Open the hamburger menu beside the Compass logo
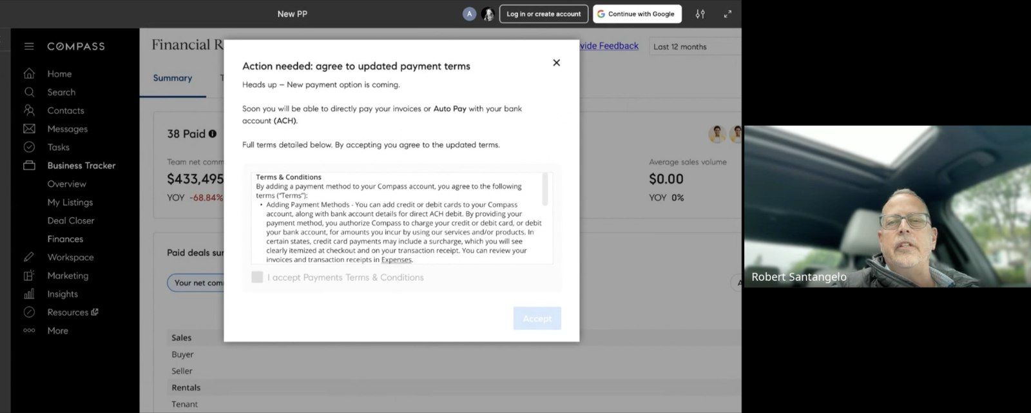1031x413 pixels. tap(29, 46)
